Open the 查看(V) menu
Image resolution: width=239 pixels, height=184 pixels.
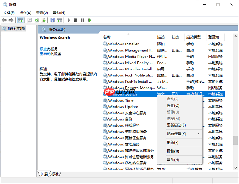42,13
